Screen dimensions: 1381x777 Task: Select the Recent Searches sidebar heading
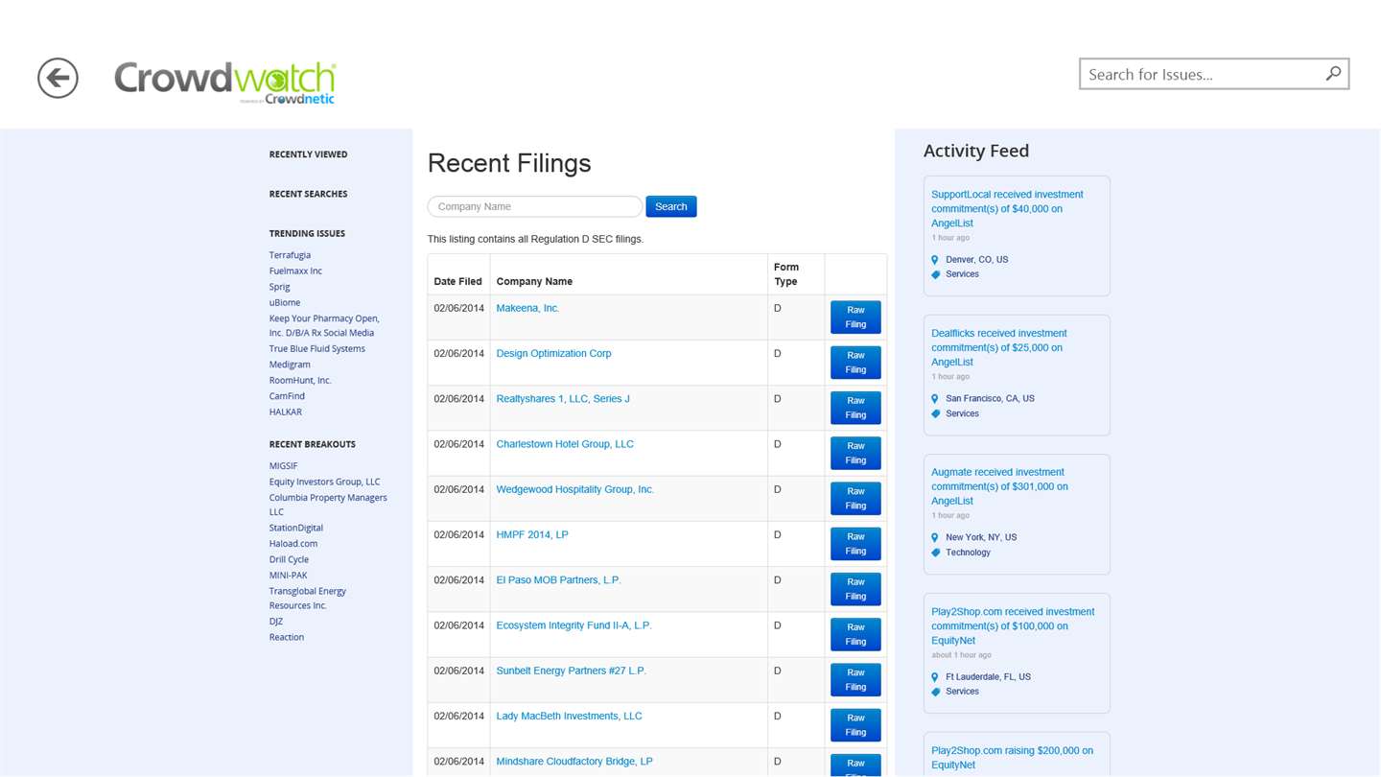pyautogui.click(x=308, y=194)
